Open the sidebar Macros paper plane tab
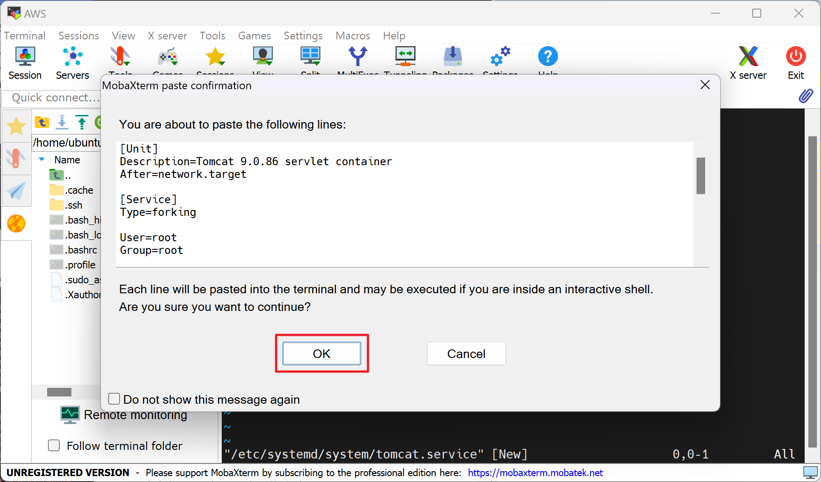 [16, 191]
